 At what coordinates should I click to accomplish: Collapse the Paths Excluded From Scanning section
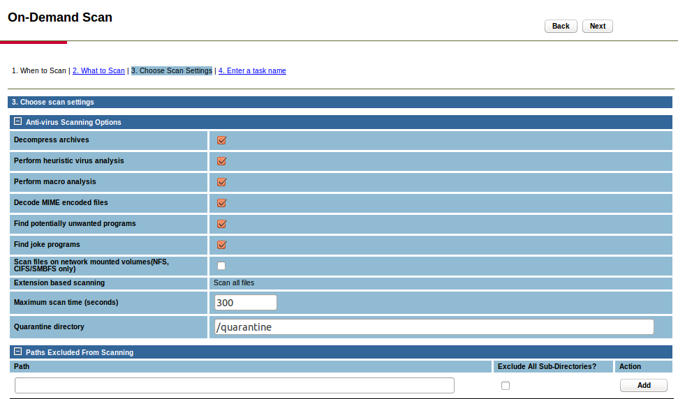[18, 352]
